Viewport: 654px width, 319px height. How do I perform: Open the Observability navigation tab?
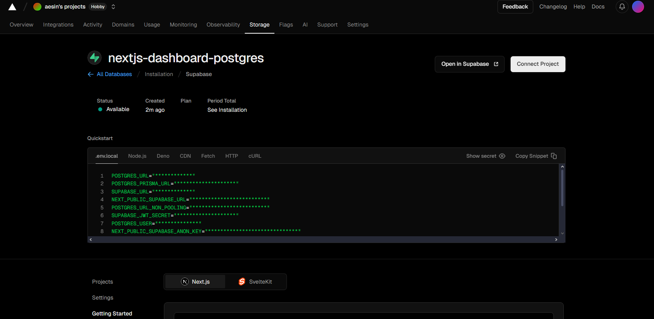(x=223, y=25)
